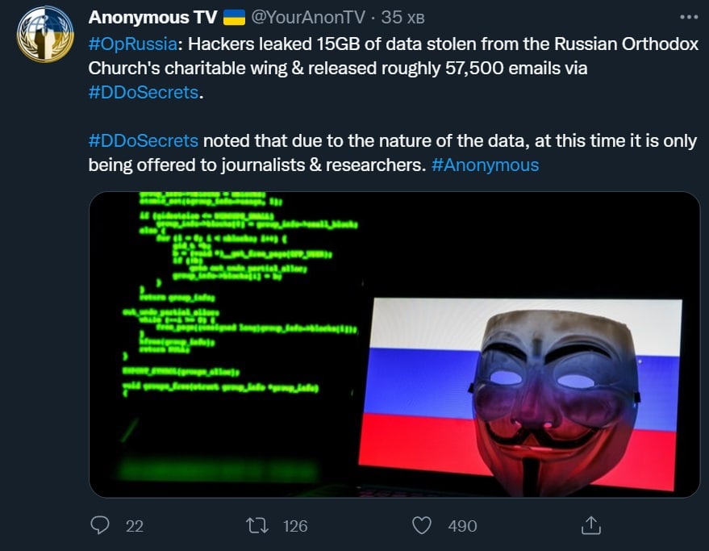This screenshot has width=709, height=551.
Task: Open #DDoSecrets hashtag ending the first paragraph
Action: (143, 92)
